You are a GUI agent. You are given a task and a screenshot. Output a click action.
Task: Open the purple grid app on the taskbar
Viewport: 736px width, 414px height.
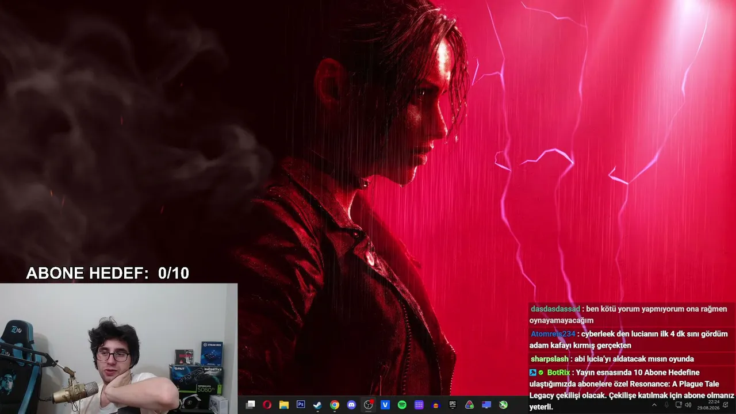(419, 405)
